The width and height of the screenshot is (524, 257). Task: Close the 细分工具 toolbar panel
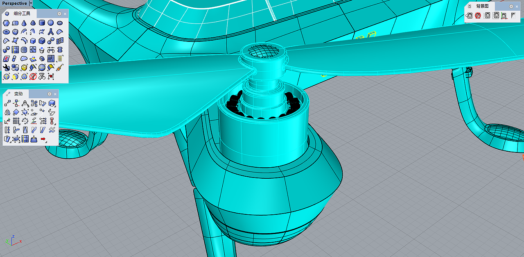point(65,14)
